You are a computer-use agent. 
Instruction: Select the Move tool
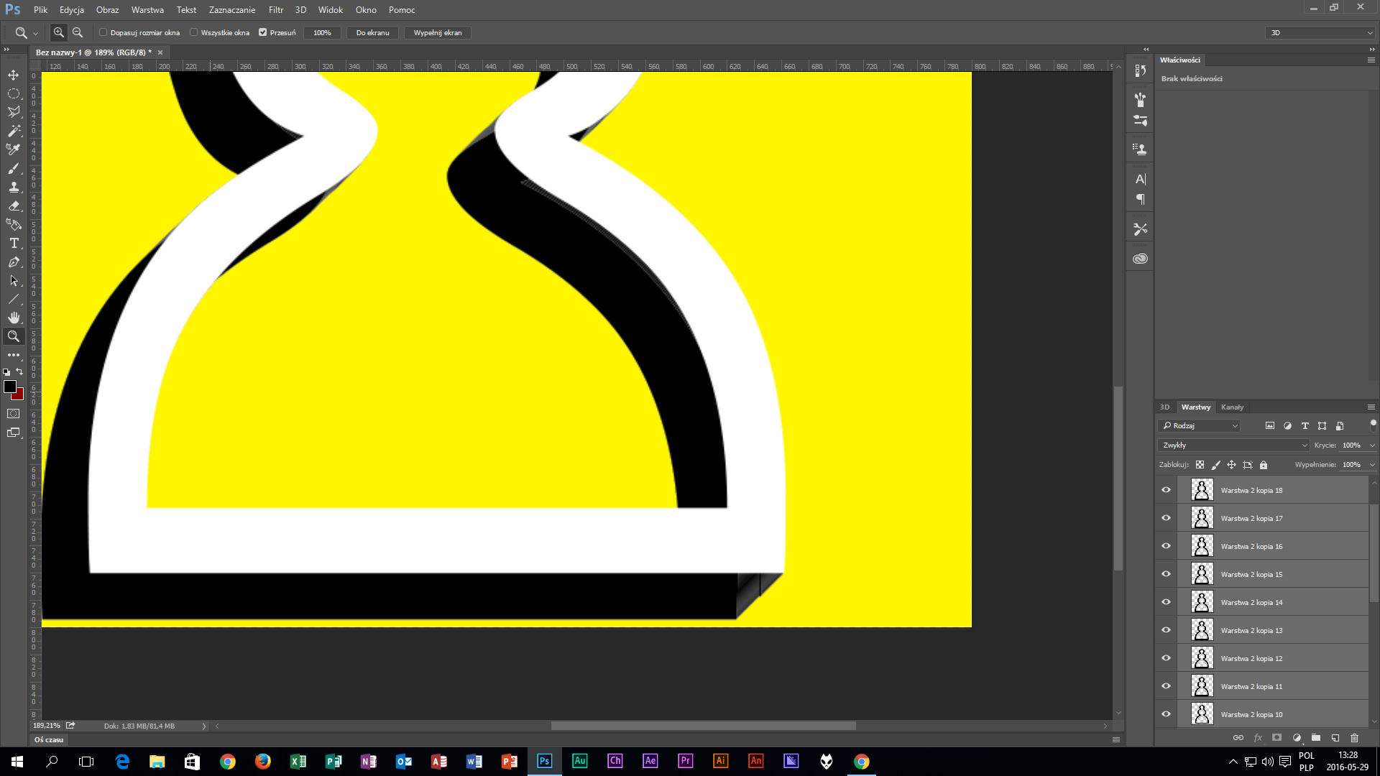tap(14, 75)
